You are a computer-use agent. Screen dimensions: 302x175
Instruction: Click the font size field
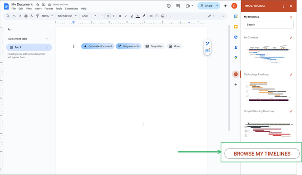click(x=108, y=16)
